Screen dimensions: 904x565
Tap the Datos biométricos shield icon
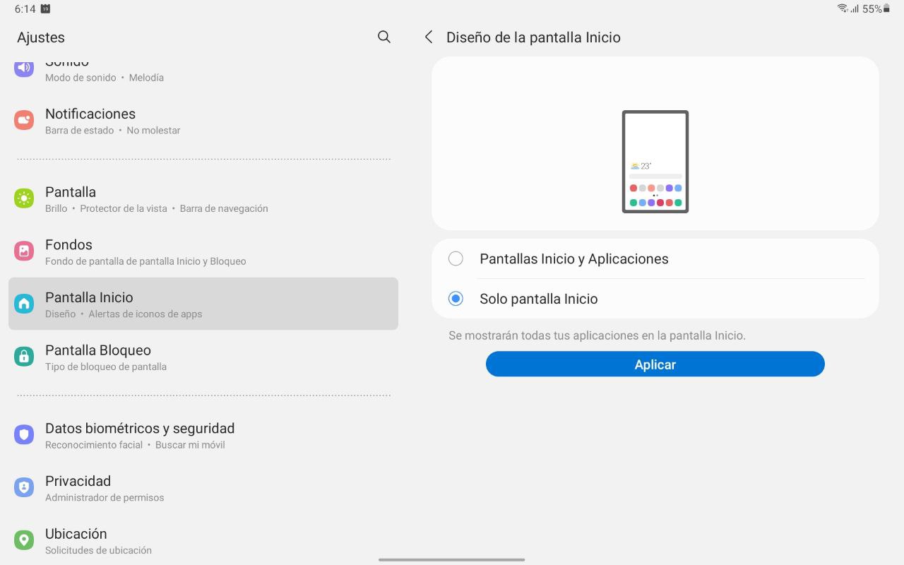24,434
